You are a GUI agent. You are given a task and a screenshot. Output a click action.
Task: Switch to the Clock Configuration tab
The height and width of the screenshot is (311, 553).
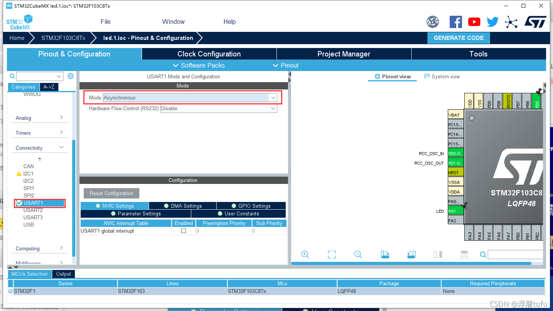[209, 54]
